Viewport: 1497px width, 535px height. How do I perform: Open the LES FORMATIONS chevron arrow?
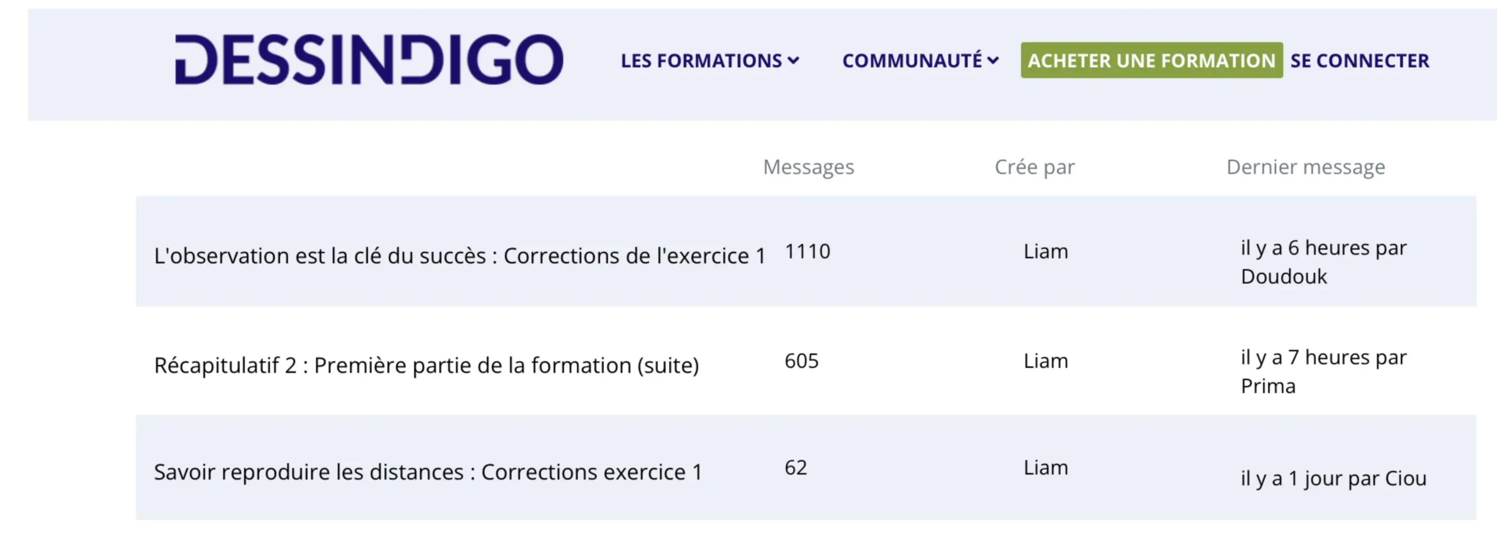point(794,60)
